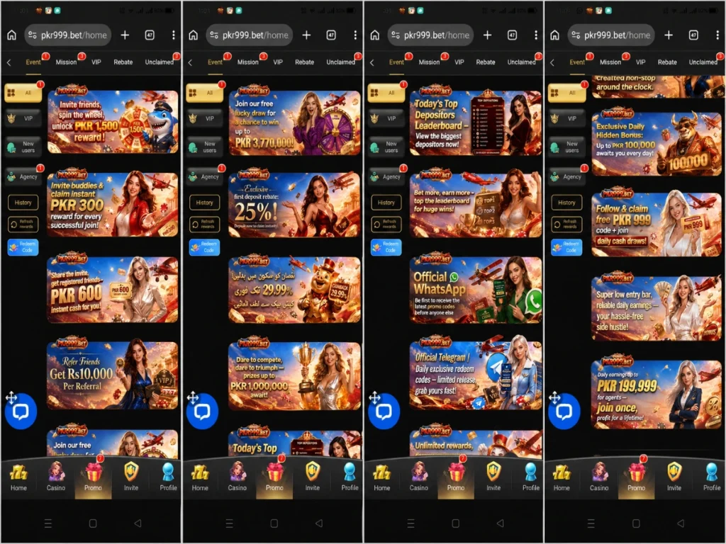Open the PKR 199,999 agents 'join once' banner
Screen dimensions: 726x544
click(657, 394)
